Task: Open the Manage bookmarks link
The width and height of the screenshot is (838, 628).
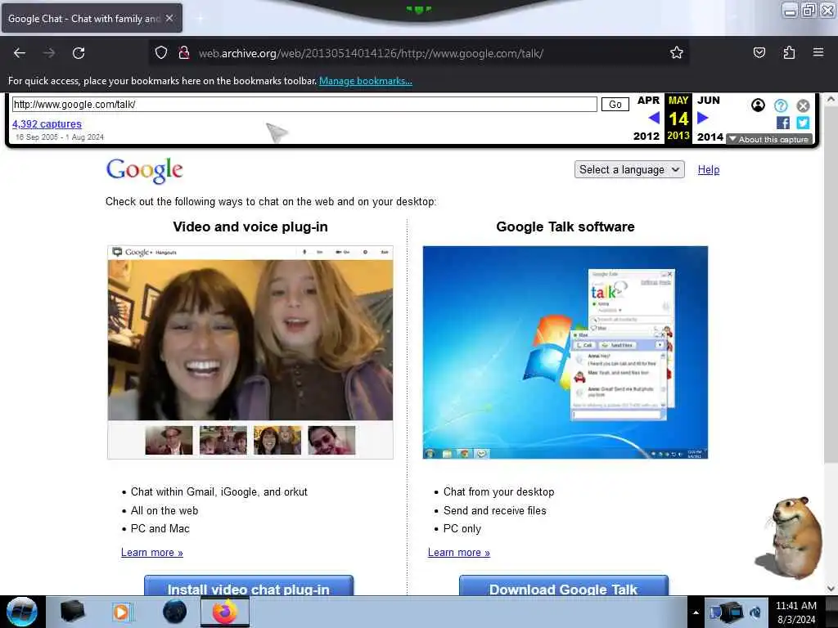Action: point(366,81)
